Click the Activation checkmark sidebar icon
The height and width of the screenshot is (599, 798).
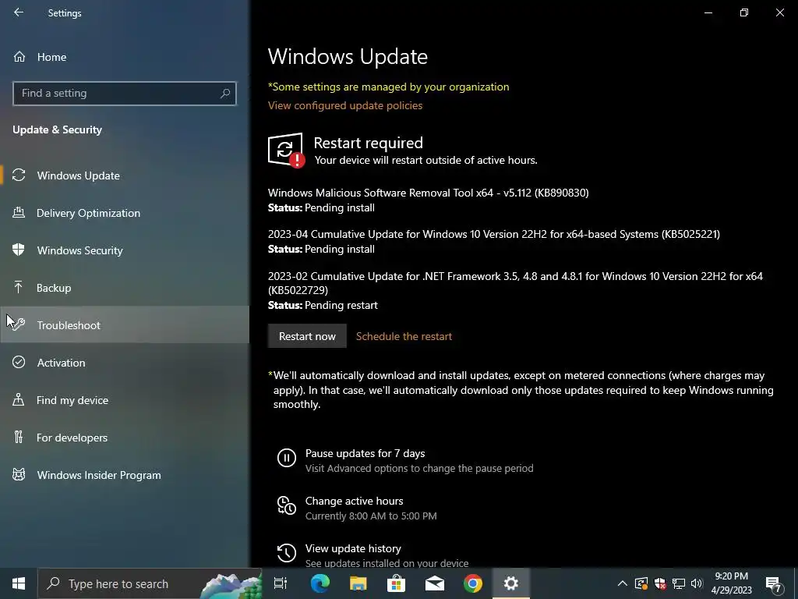[19, 362]
